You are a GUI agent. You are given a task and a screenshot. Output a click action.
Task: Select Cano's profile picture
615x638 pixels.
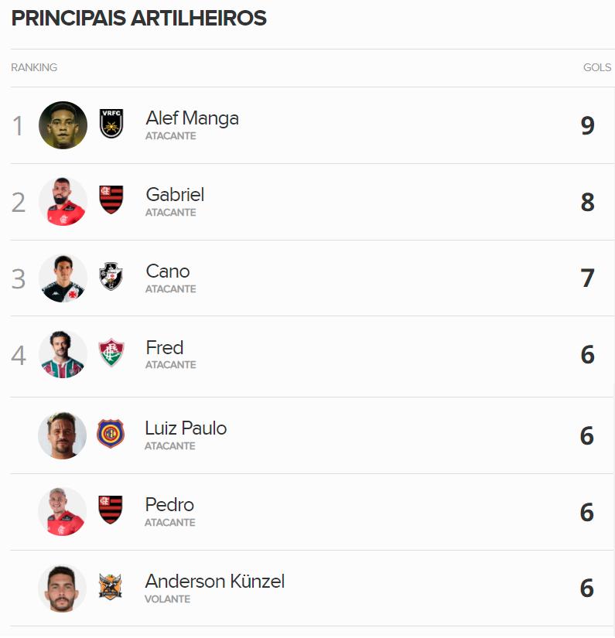tap(63, 278)
